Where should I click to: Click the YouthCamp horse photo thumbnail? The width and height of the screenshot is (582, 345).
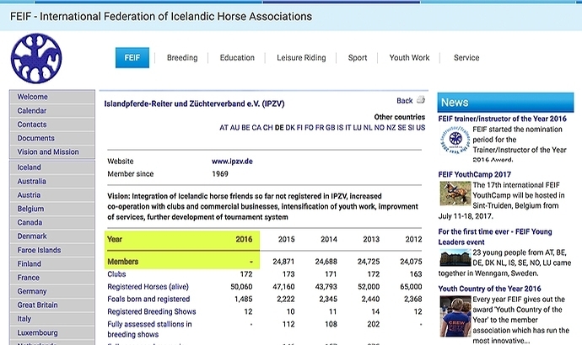coord(455,194)
